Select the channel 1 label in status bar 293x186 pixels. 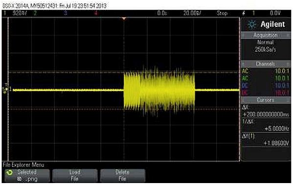coord(5,13)
